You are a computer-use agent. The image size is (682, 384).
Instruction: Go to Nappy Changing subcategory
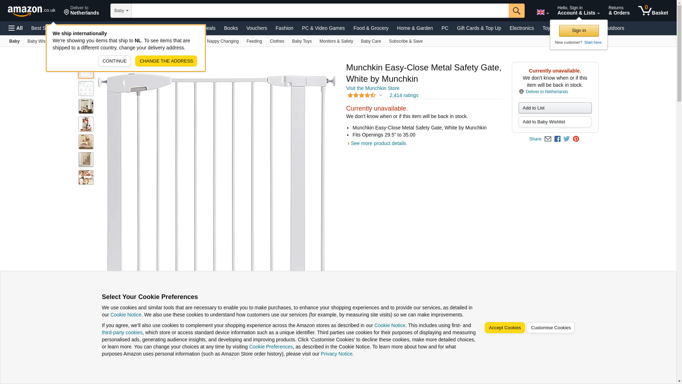point(223,41)
